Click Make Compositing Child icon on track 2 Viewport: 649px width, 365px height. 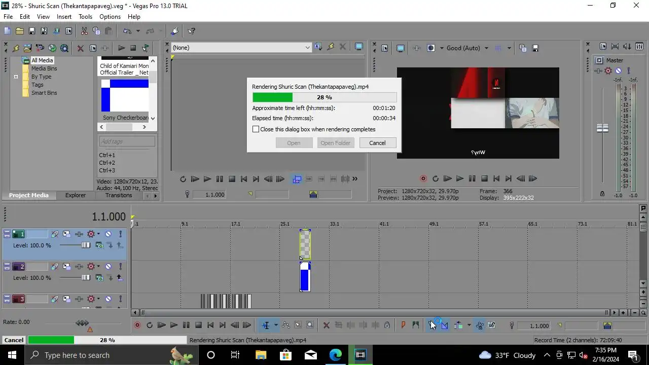coord(120,278)
